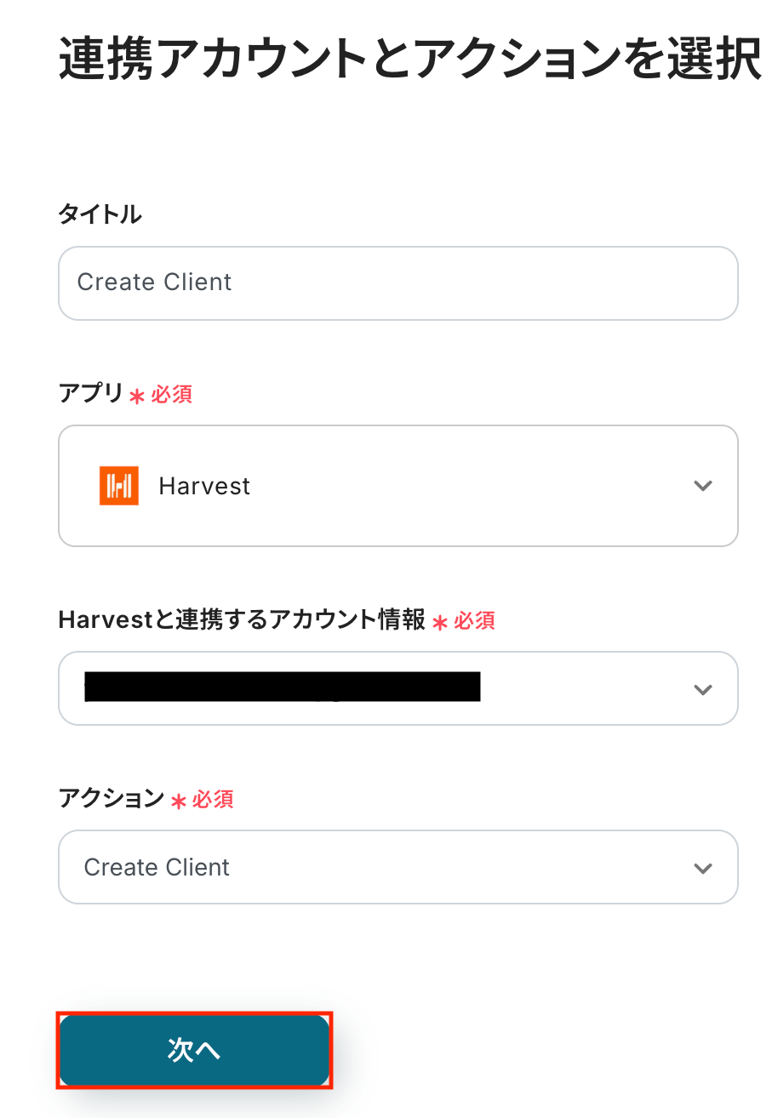
Task: Expand the action dropdown chevron
Action: 702,868
